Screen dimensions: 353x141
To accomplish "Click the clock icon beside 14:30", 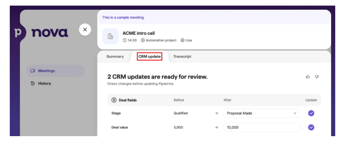I will click(124, 40).
